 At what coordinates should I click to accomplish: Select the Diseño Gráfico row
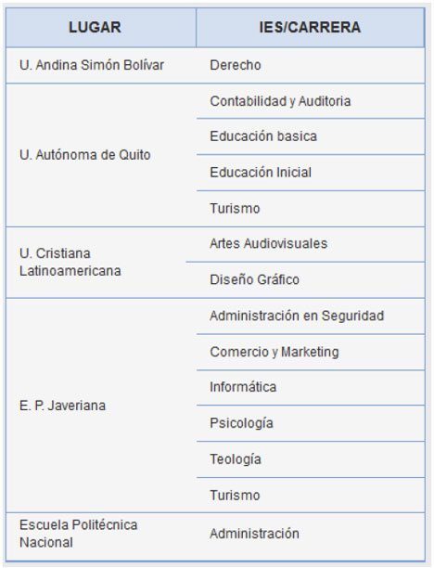point(311,279)
